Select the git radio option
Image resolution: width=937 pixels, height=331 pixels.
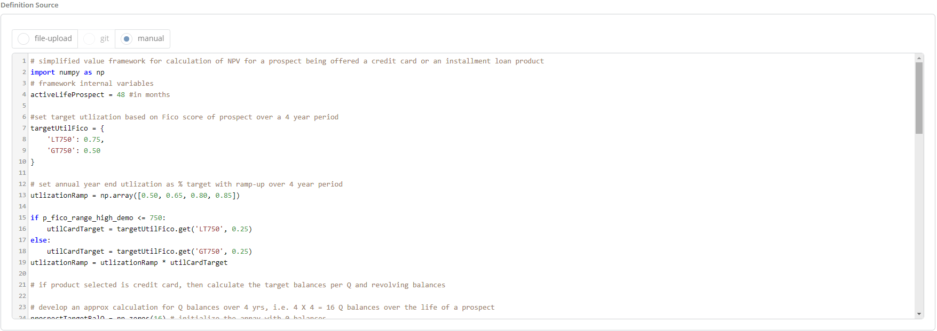click(90, 39)
